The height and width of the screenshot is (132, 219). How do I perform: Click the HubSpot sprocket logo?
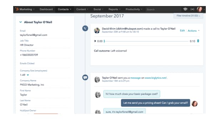coord(17,9)
